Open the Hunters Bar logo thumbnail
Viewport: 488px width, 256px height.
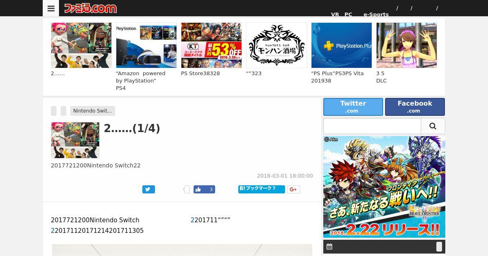tap(277, 45)
